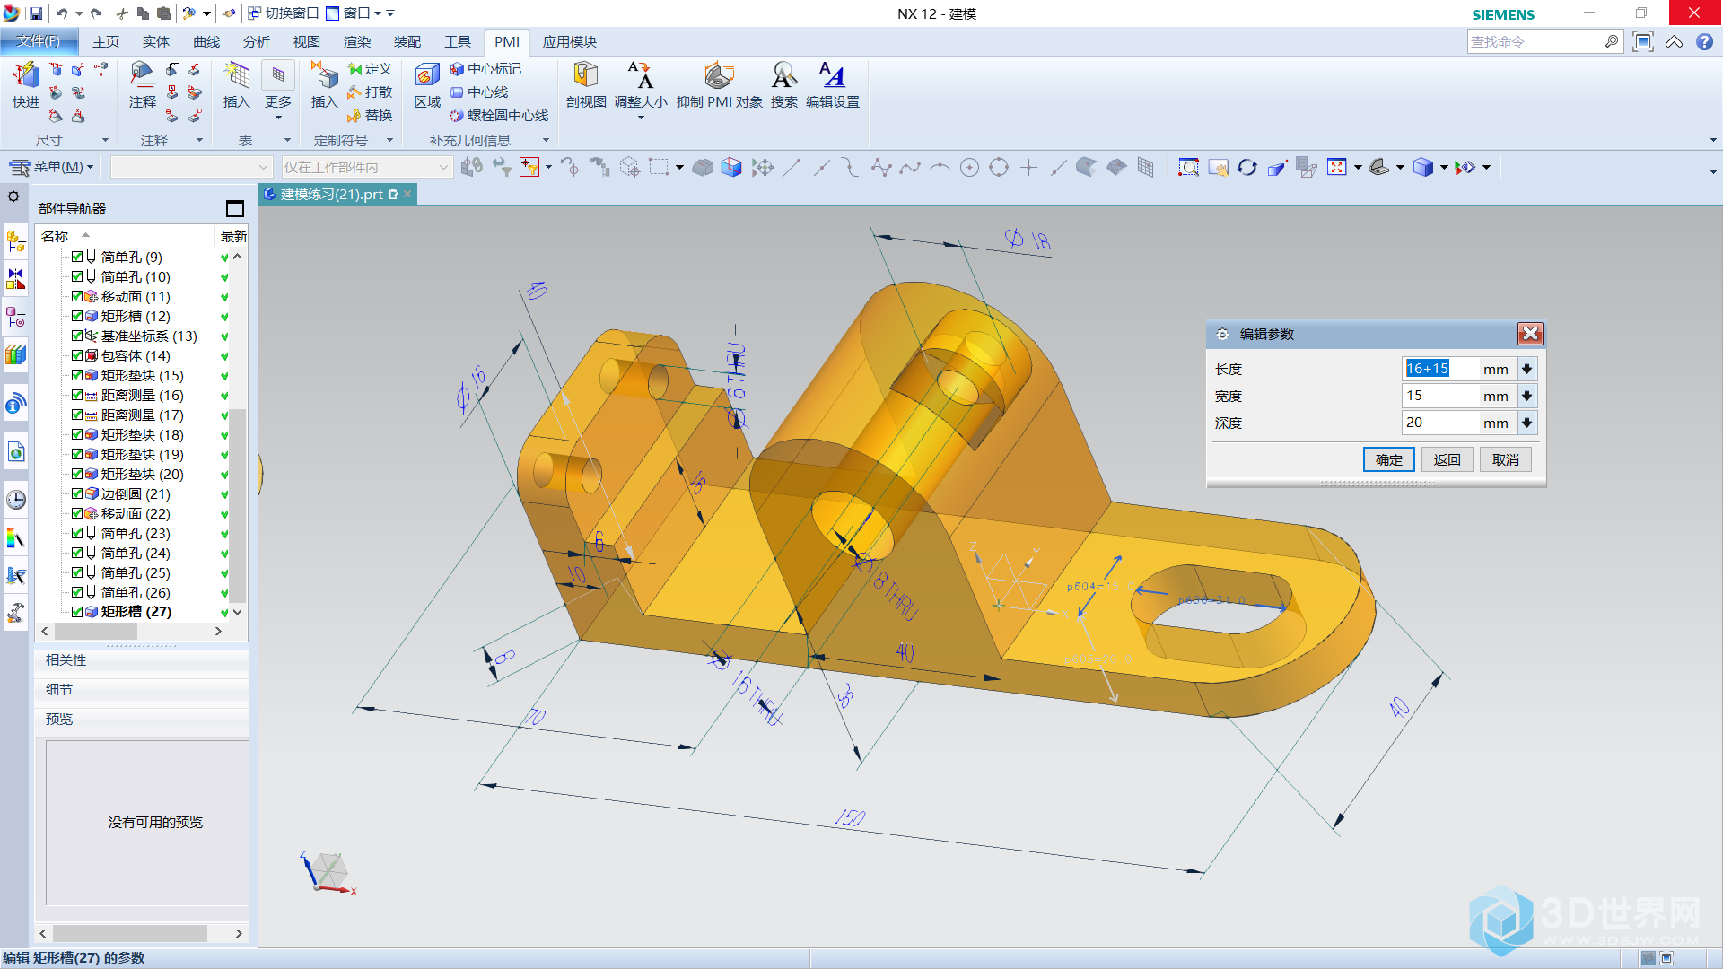Click the navigator horizontal scrollbar thumb
Image resolution: width=1723 pixels, height=969 pixels.
click(96, 632)
